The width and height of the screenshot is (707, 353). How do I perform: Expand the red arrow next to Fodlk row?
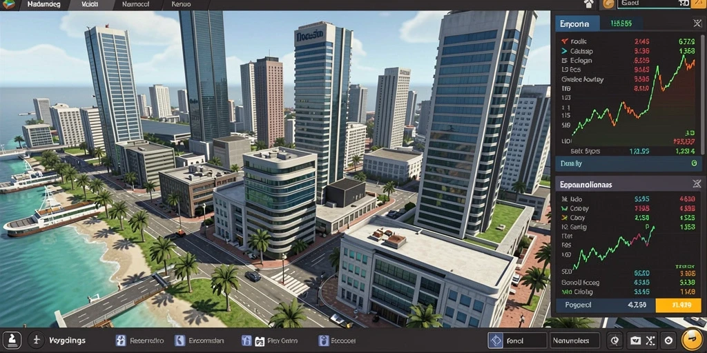point(564,41)
